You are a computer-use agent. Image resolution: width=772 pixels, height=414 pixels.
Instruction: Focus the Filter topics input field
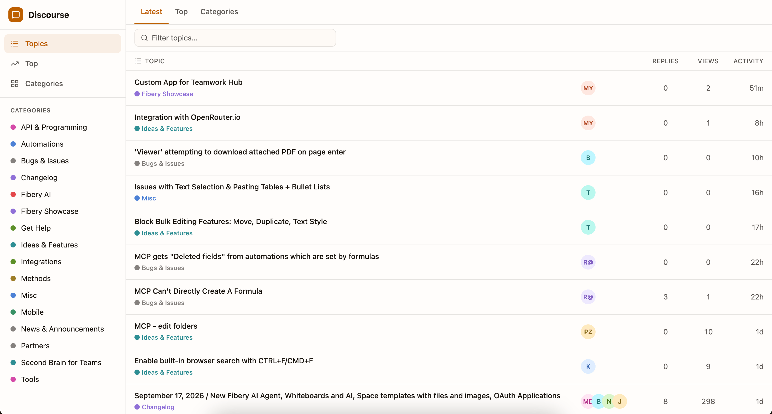[235, 38]
